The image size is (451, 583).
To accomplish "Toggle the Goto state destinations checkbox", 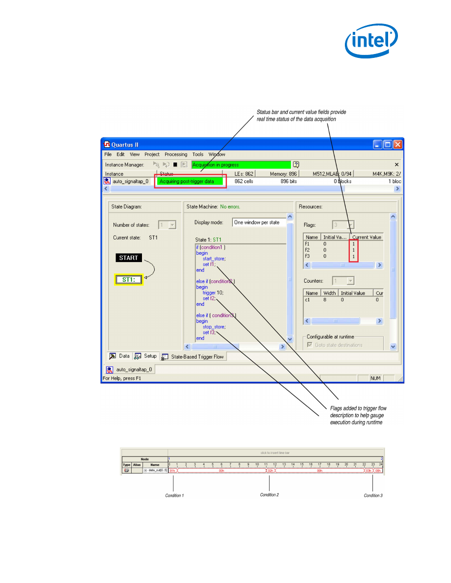I will [x=309, y=345].
